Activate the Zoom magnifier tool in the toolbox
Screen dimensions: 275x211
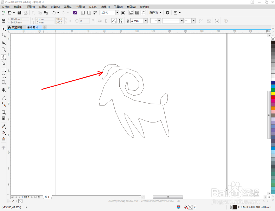point(4,49)
